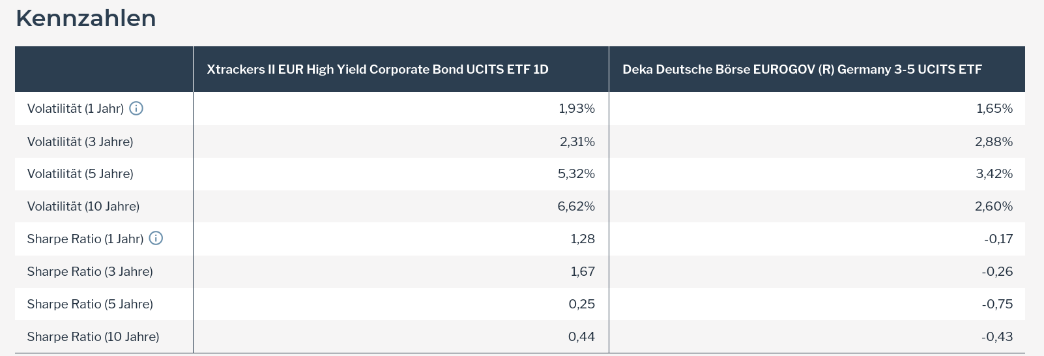The height and width of the screenshot is (356, 1044).
Task: Click the Sharpe Ratio (10 Jahre) label
Action: 93,337
